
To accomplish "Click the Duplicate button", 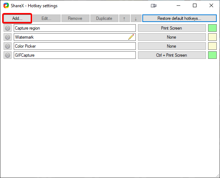I will (x=104, y=18).
